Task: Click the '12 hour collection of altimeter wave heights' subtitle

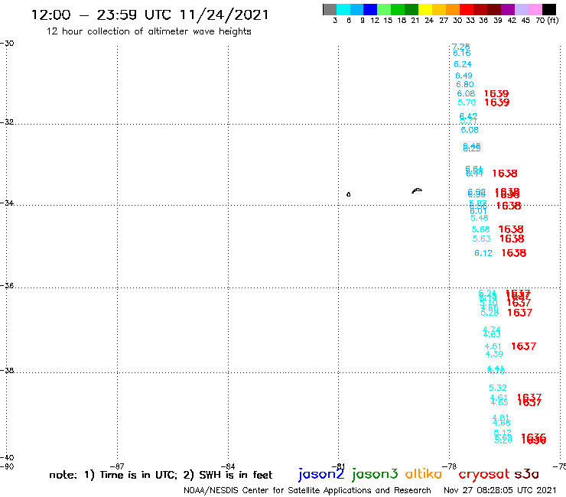Action: [148, 31]
